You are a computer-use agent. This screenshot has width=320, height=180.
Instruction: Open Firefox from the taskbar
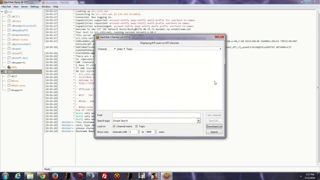point(55,176)
